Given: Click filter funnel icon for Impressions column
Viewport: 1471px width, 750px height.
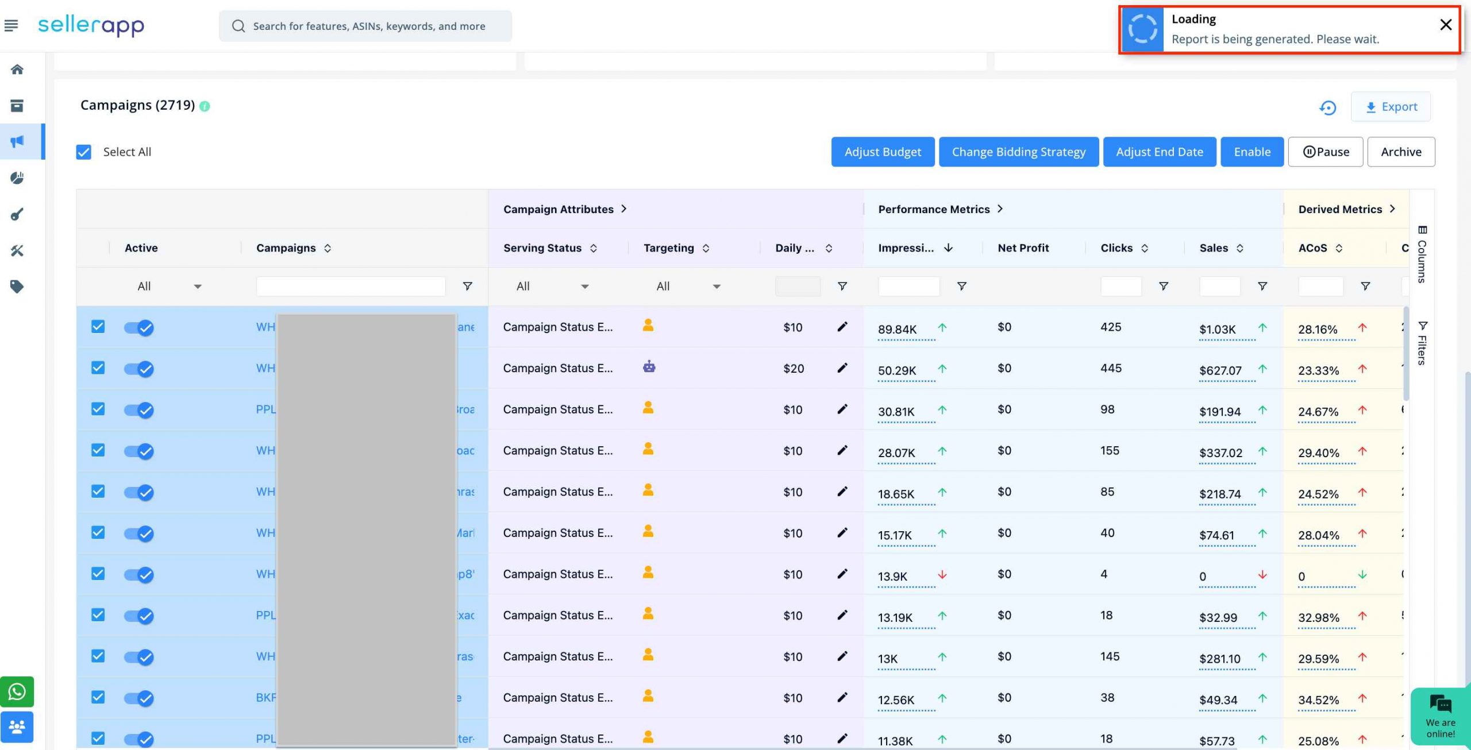Looking at the screenshot, I should (962, 286).
